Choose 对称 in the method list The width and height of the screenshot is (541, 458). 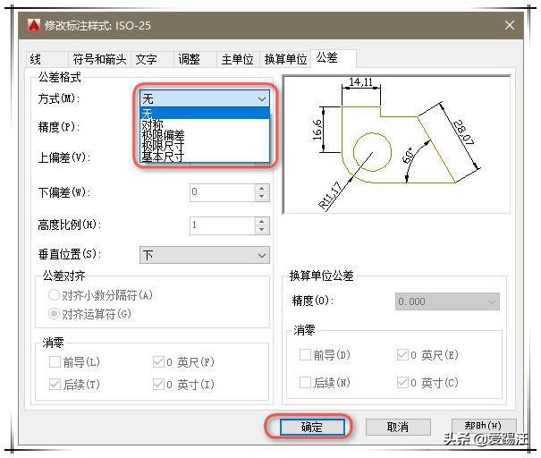(205, 124)
